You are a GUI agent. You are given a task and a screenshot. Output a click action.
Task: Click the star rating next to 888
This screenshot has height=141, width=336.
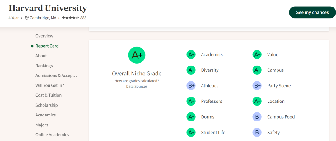click(70, 18)
